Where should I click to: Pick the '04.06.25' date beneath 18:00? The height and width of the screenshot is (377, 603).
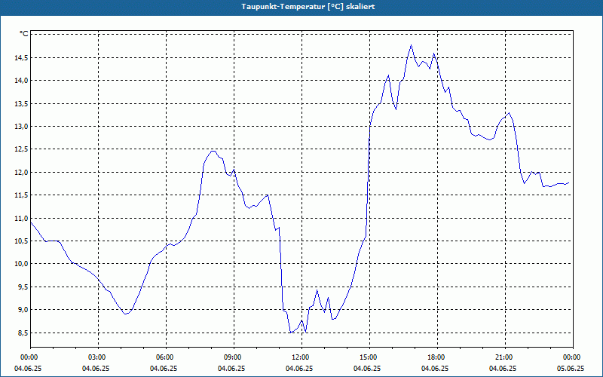pos(435,368)
